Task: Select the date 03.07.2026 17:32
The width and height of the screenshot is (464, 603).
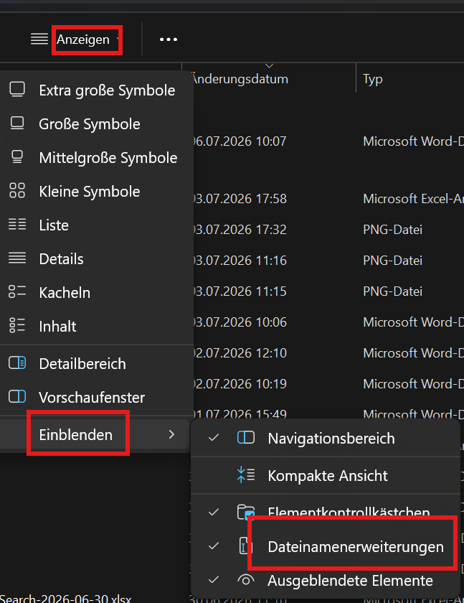Action: pyautogui.click(x=240, y=230)
